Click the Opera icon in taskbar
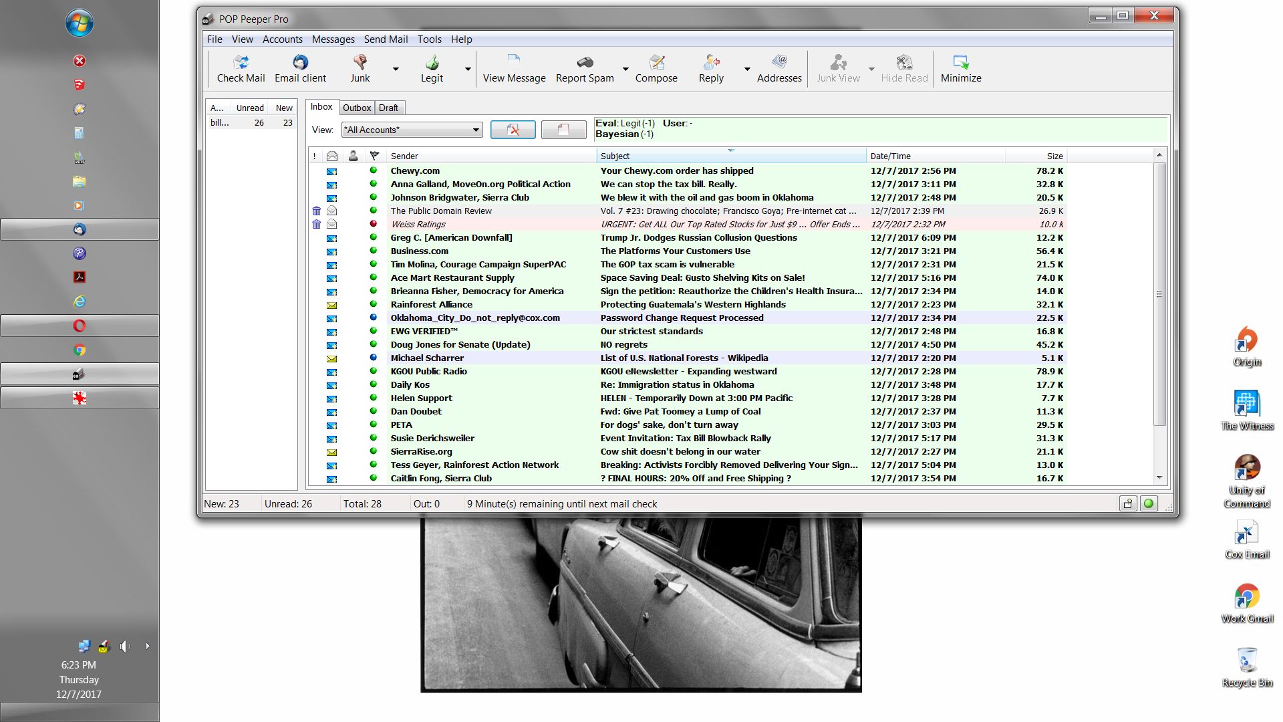Image resolution: width=1283 pixels, height=722 pixels. click(80, 326)
